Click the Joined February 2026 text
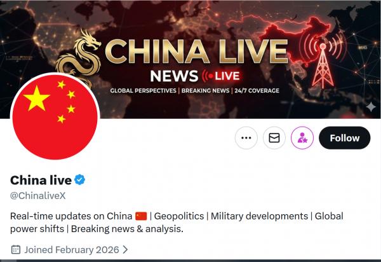 [x=71, y=250]
